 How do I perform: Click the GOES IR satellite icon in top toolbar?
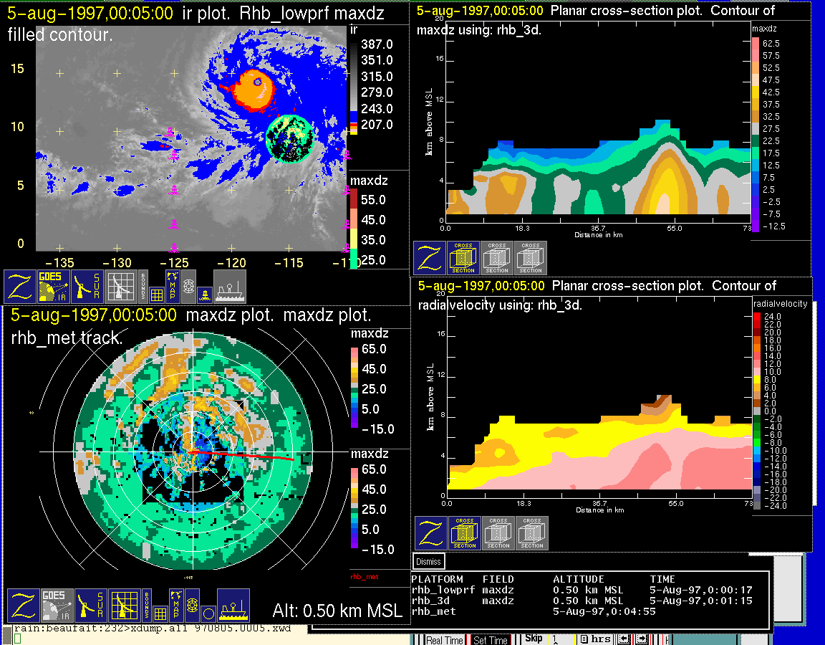point(54,286)
